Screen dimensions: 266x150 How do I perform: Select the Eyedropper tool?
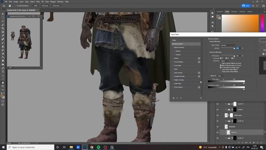pyautogui.click(x=3, y=35)
